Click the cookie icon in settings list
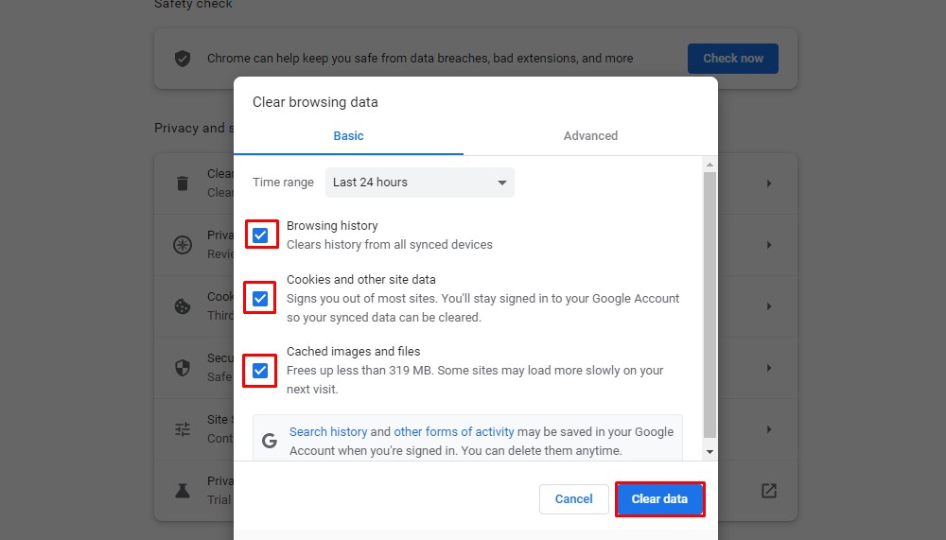 tap(183, 306)
